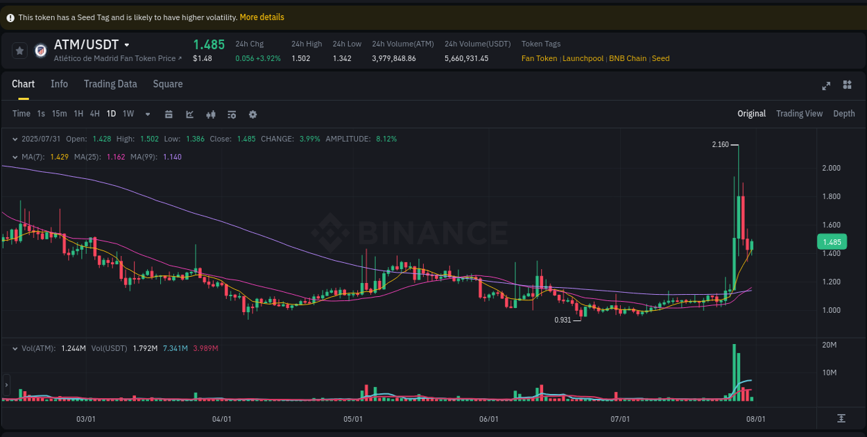Open the technical indicators candle icon

click(211, 114)
